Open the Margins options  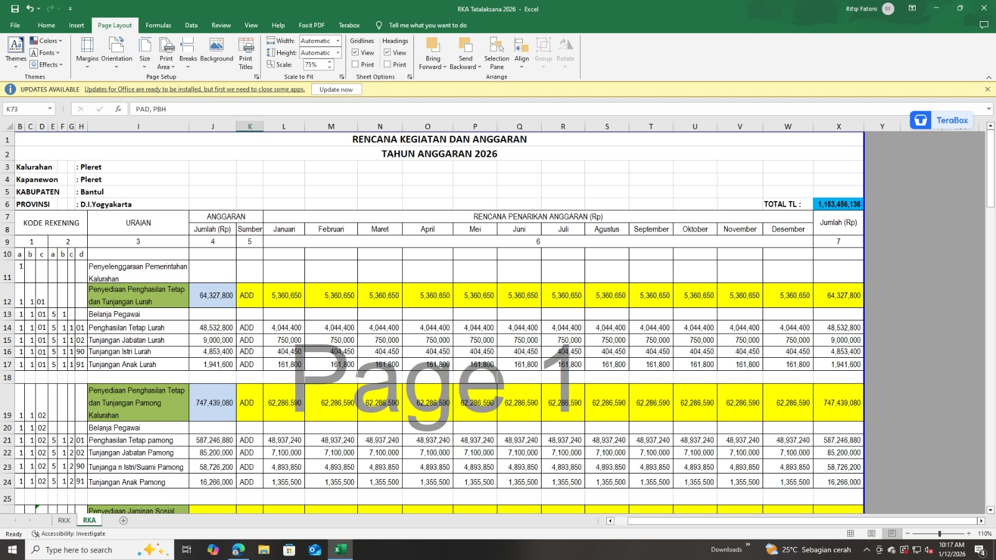[87, 52]
